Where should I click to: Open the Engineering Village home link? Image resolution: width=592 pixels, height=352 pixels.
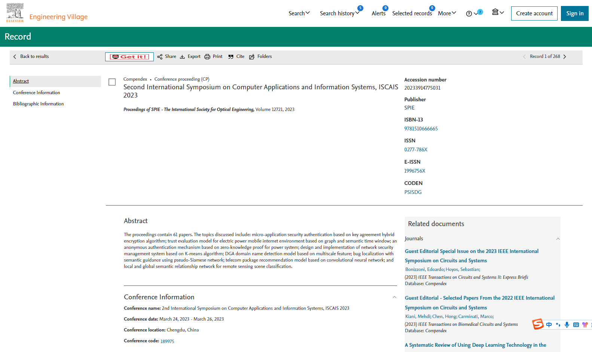[x=58, y=17]
